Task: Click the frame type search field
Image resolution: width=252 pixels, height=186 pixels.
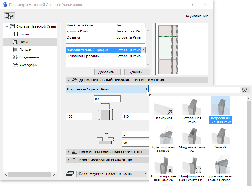Action: (195, 90)
